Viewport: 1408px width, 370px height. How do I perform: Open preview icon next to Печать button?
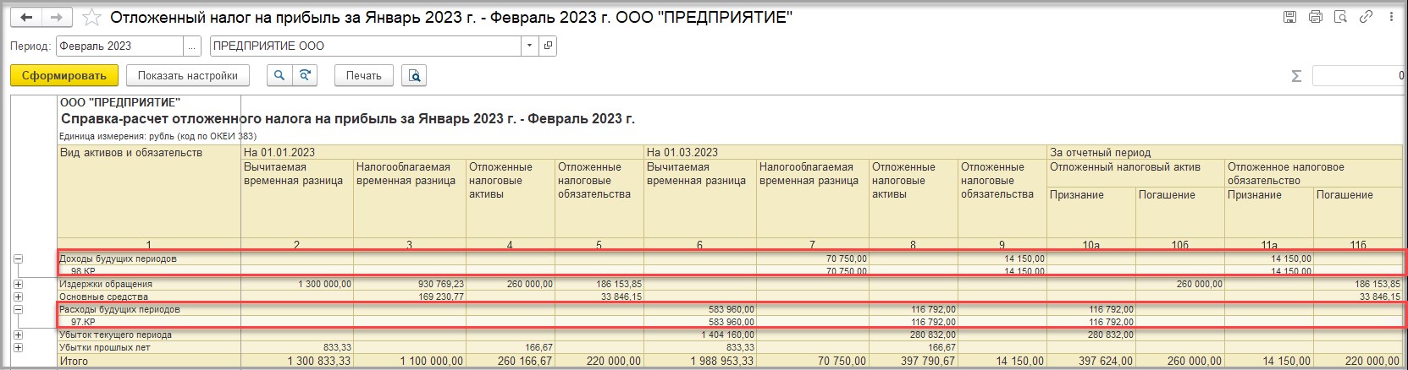pos(414,75)
